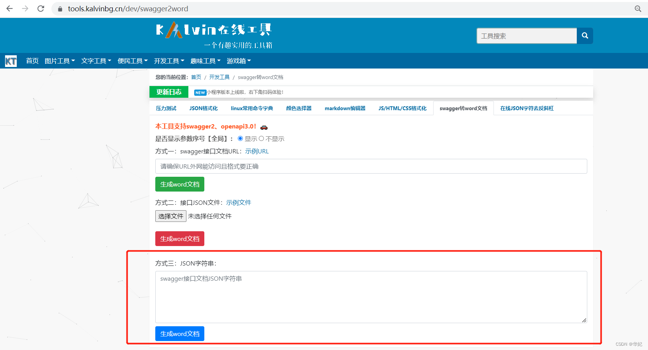
Task: Click the red car icon beside openapi3.0
Action: click(264, 127)
